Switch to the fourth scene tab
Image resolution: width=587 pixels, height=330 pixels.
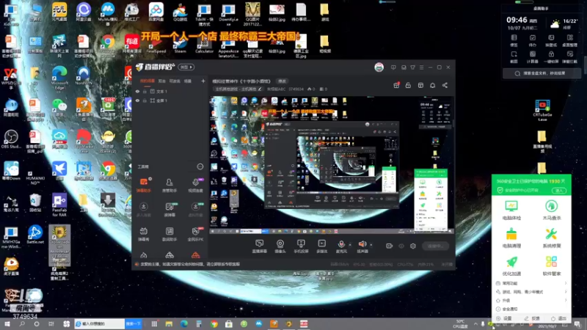point(188,81)
